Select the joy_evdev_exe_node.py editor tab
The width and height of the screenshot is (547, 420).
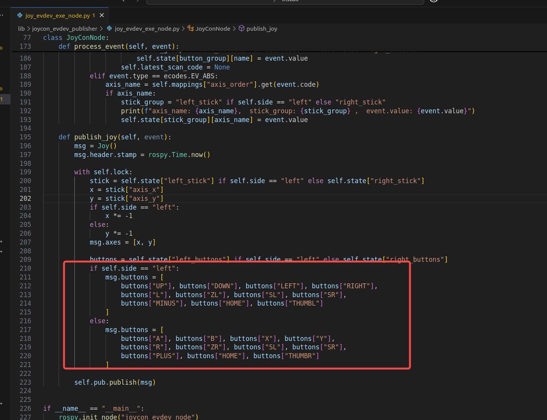tap(58, 15)
